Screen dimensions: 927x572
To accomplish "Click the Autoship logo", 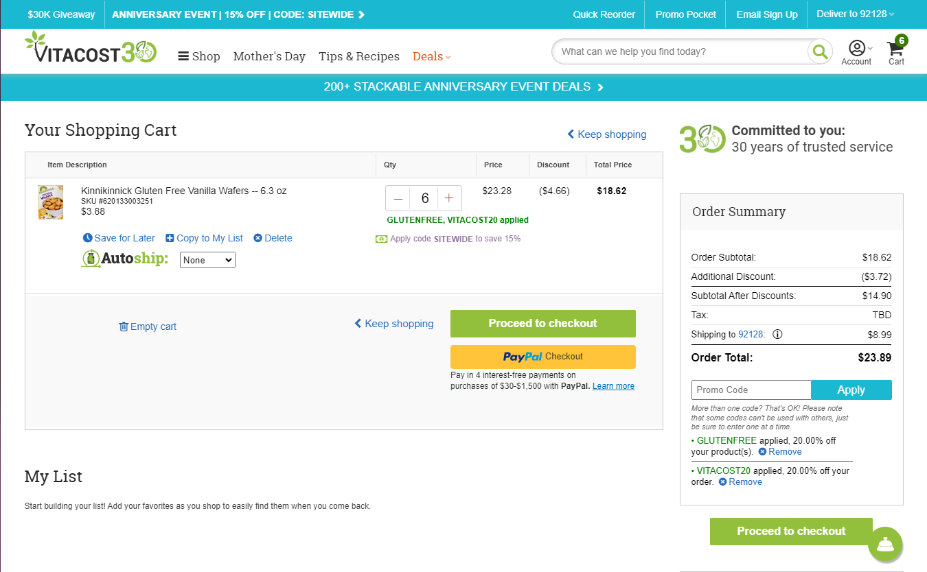I will pos(125,259).
